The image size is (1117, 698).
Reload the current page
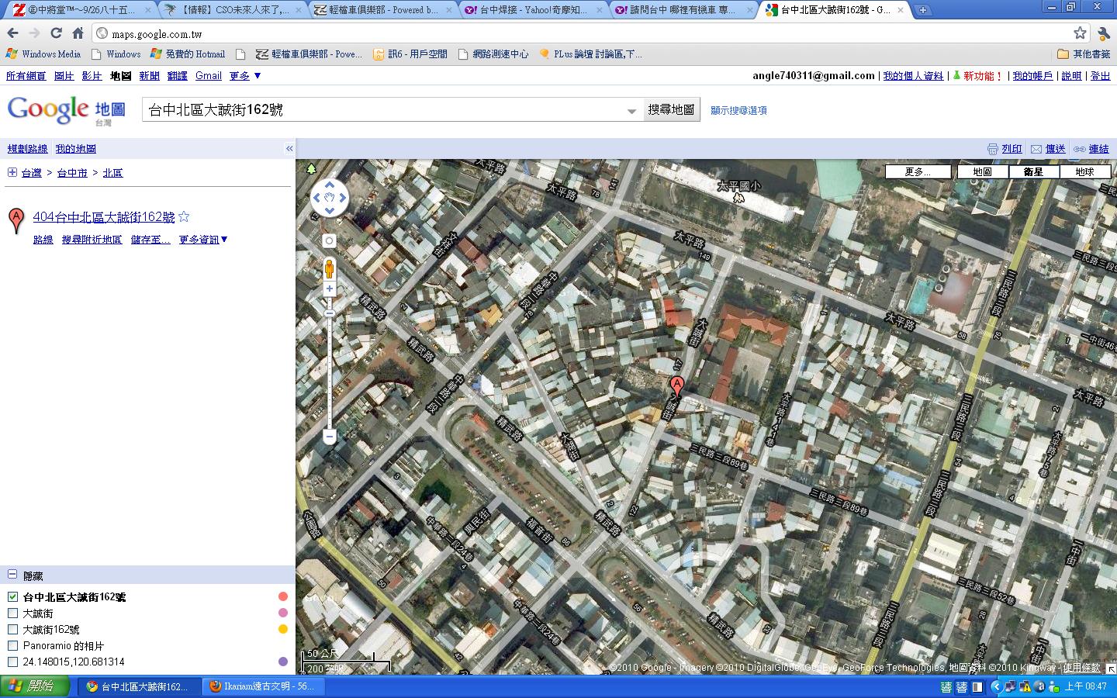click(56, 33)
